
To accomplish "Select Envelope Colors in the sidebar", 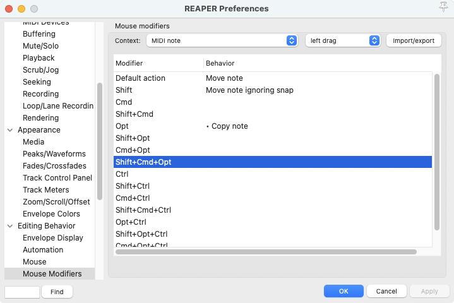I will click(51, 214).
